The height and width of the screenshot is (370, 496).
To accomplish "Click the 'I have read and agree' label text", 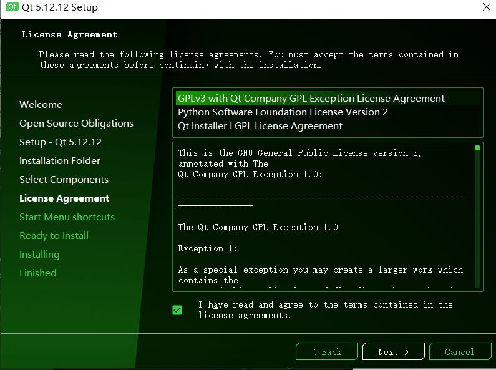I will (x=326, y=310).
